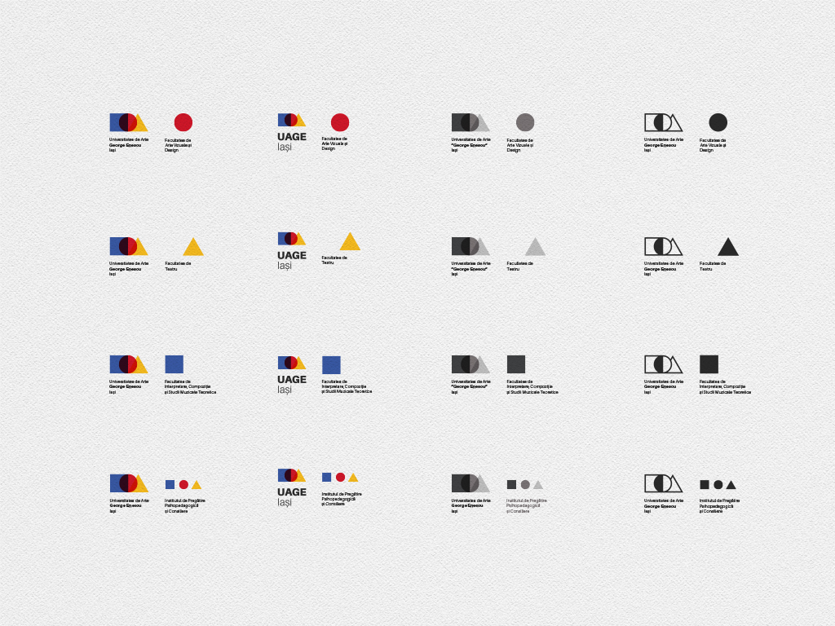The height and width of the screenshot is (626, 835).
Task: Click the 'UAGE Iași' wordmark next to the yellow triangle
Action: 292,260
